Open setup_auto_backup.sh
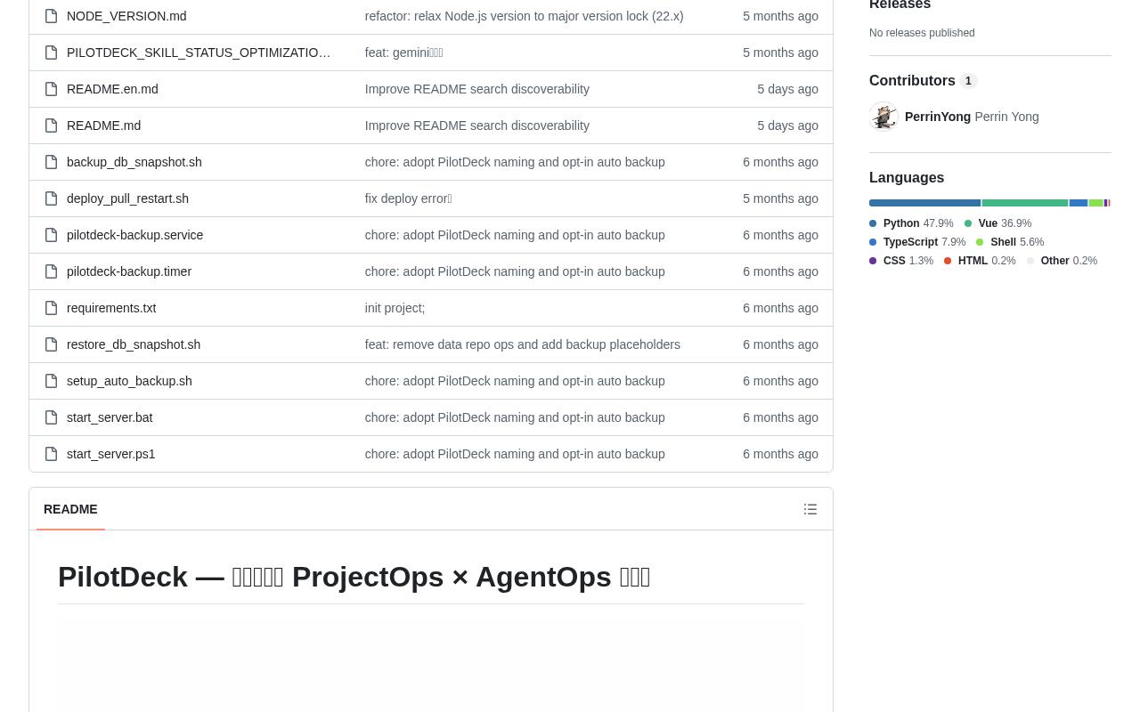 click(129, 381)
